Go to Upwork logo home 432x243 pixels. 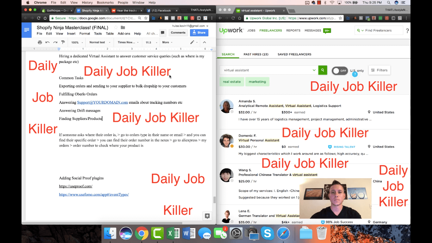(231, 30)
